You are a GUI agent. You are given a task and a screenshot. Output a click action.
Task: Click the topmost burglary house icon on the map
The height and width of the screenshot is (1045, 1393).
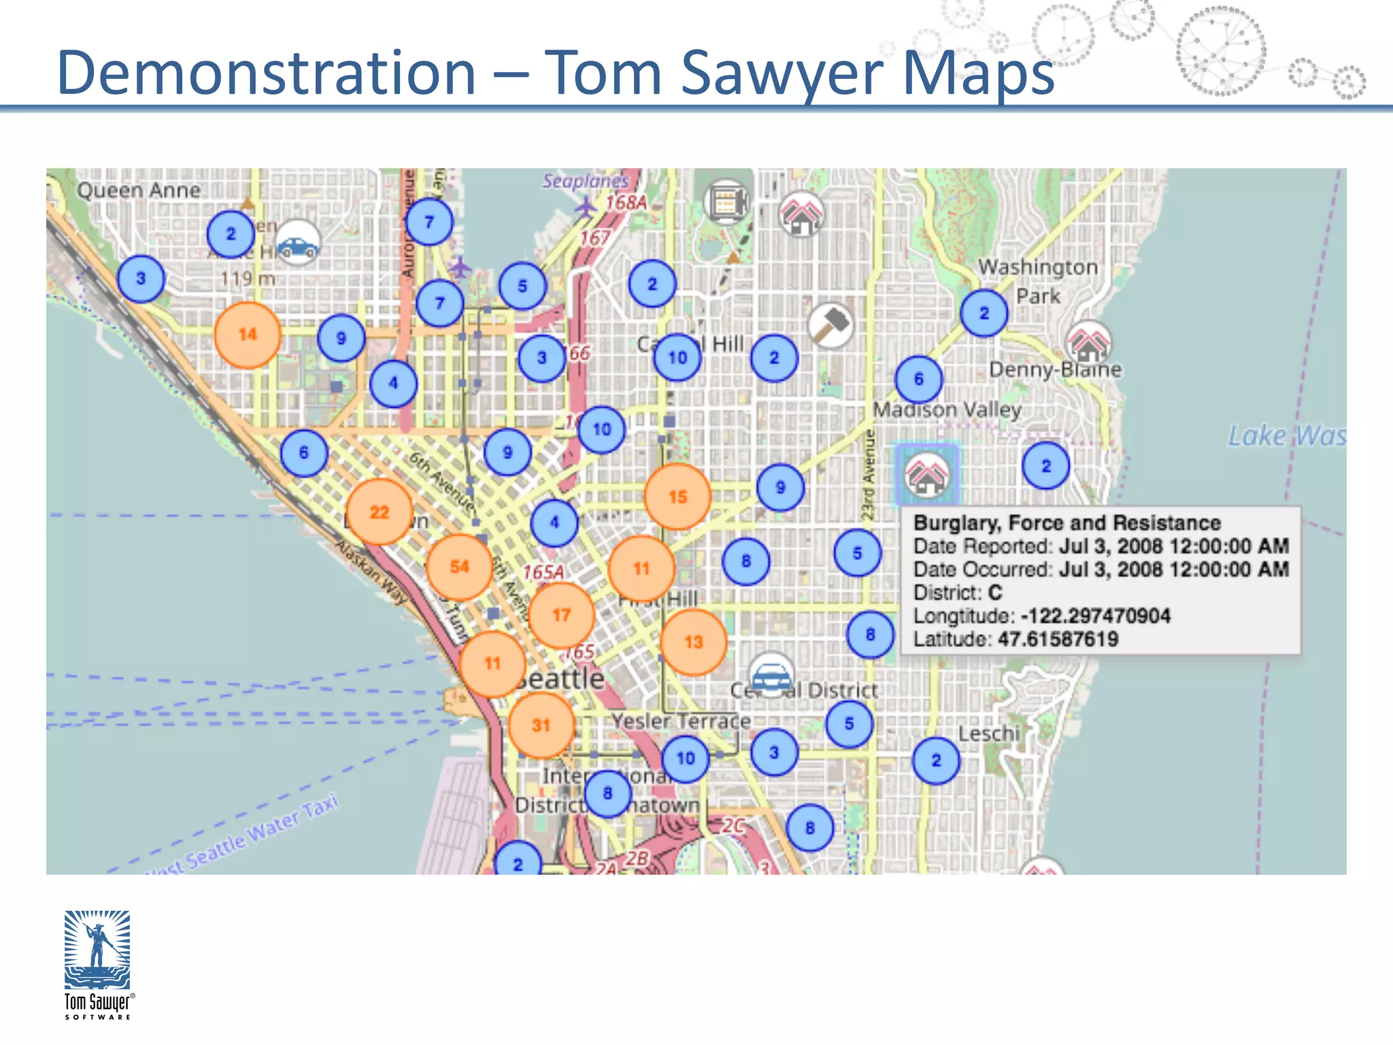tap(802, 215)
